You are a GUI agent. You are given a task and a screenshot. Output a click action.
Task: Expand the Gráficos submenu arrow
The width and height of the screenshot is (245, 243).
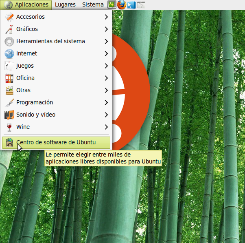click(x=106, y=29)
